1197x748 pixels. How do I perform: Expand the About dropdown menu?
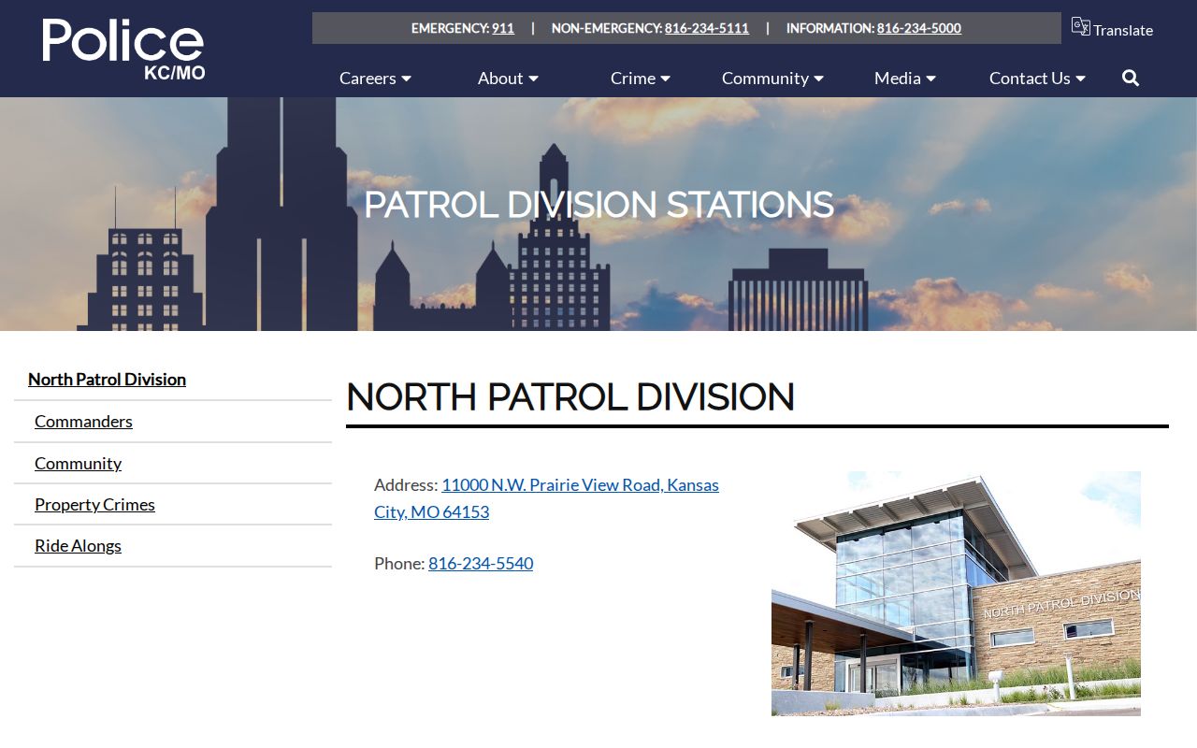pyautogui.click(x=508, y=78)
